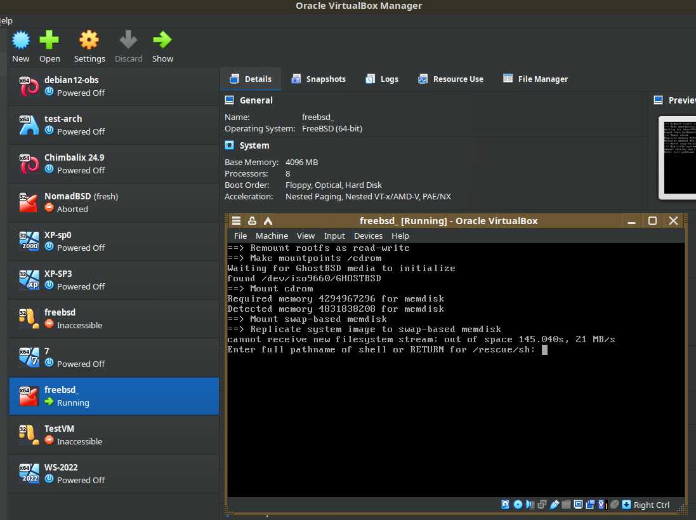
Task: Open the View menu in the VM window
Action: pos(305,236)
